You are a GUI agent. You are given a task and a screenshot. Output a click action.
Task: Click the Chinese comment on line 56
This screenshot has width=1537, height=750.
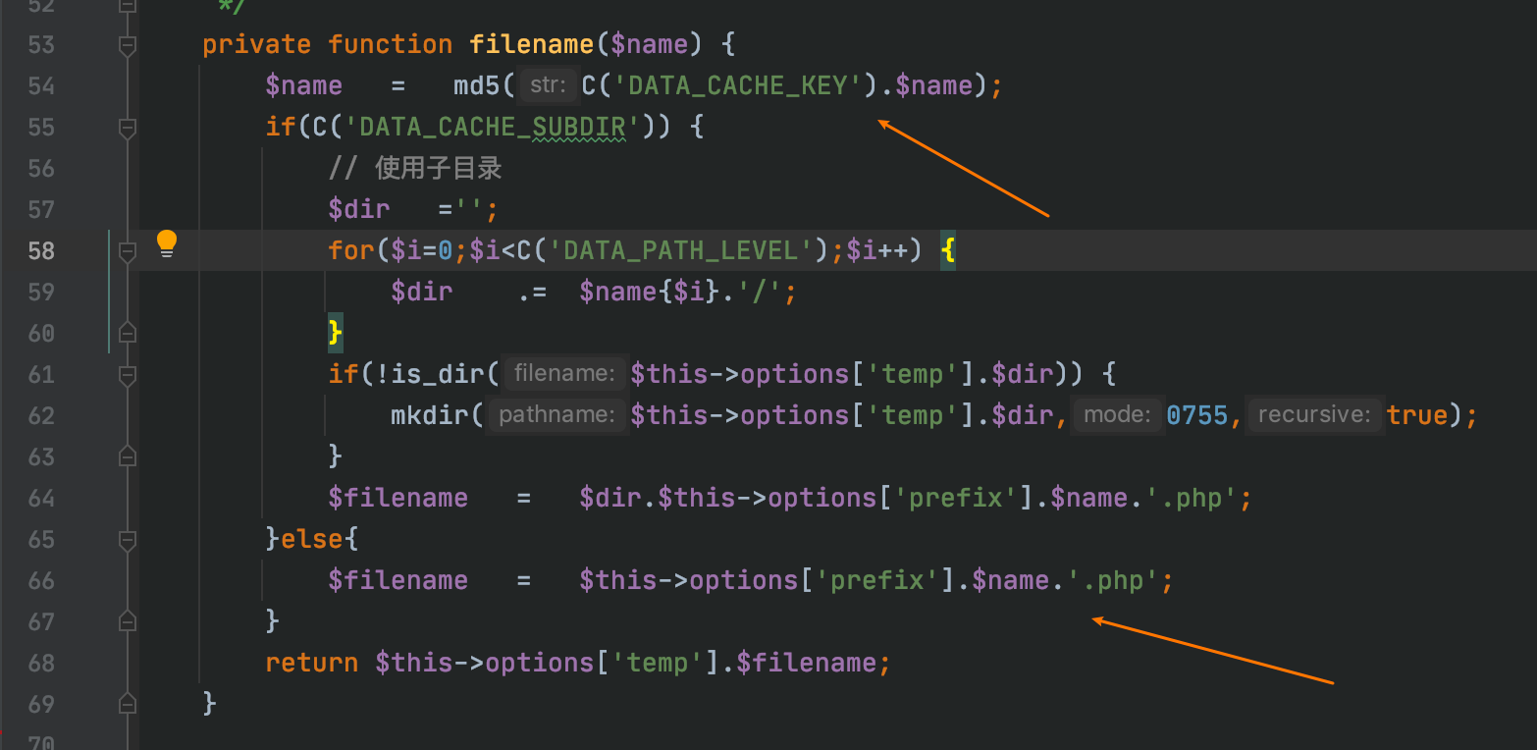[x=415, y=169]
